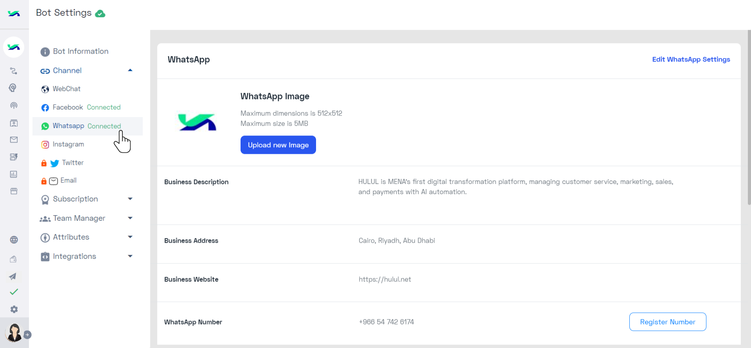Select the locked Twitter channel
This screenshot has width=751, height=348.
point(73,162)
